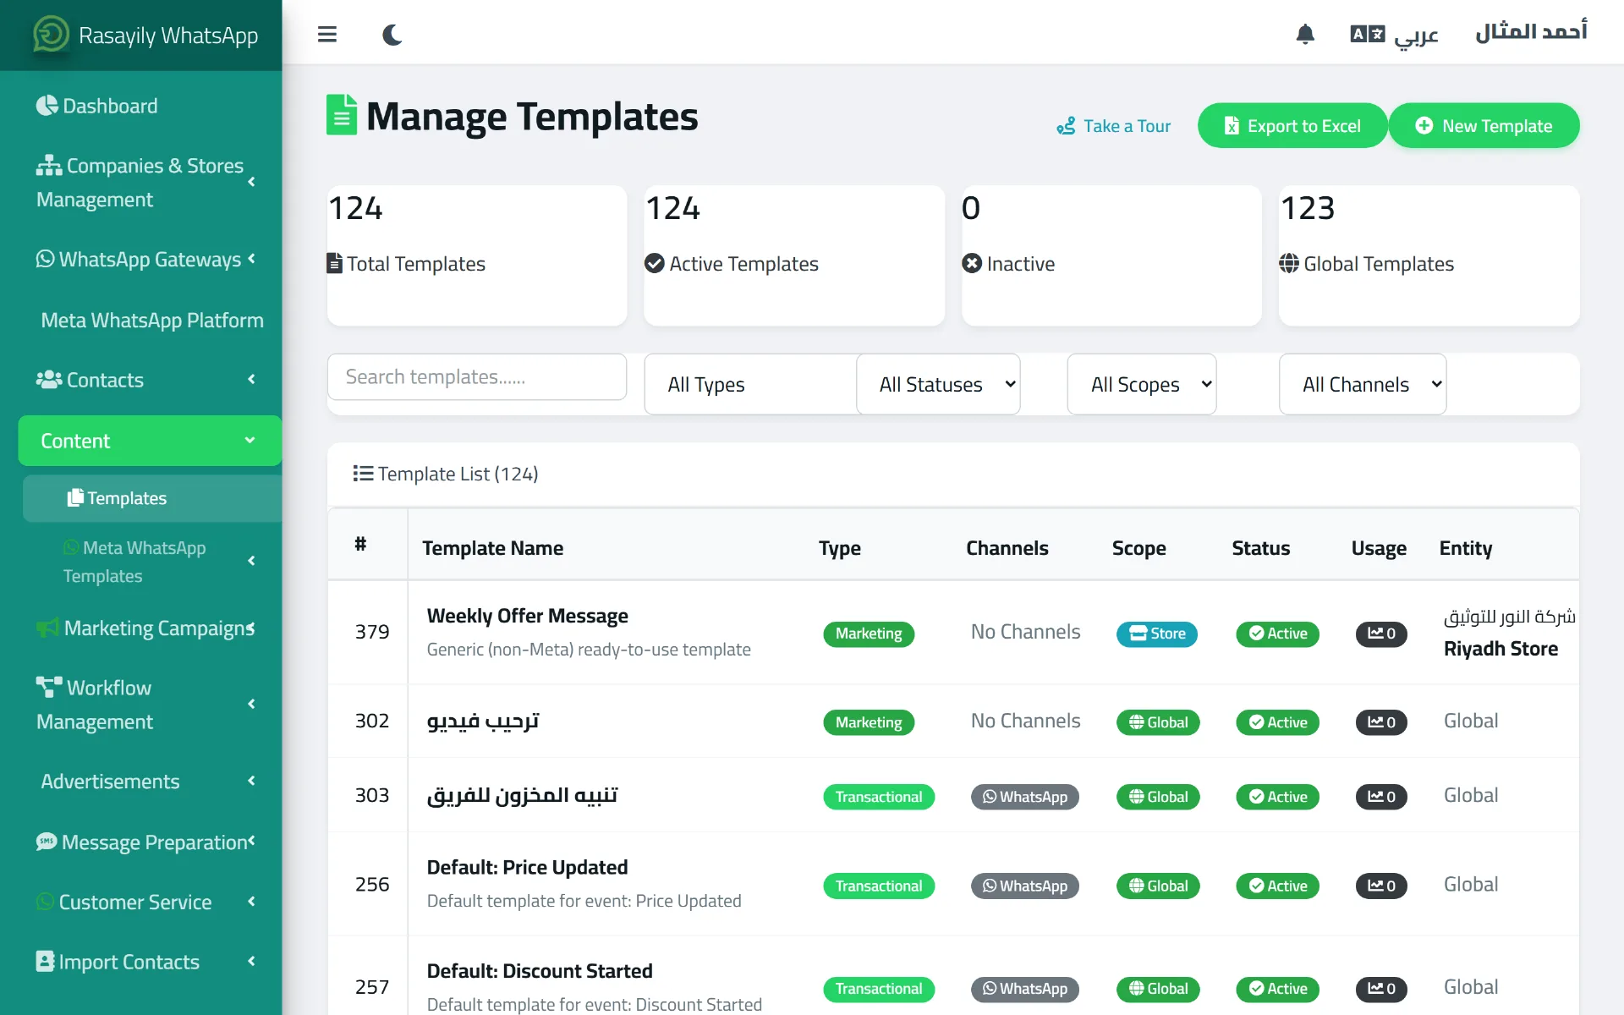Click Default: Price Updated template name
This screenshot has width=1624, height=1015.
click(528, 868)
